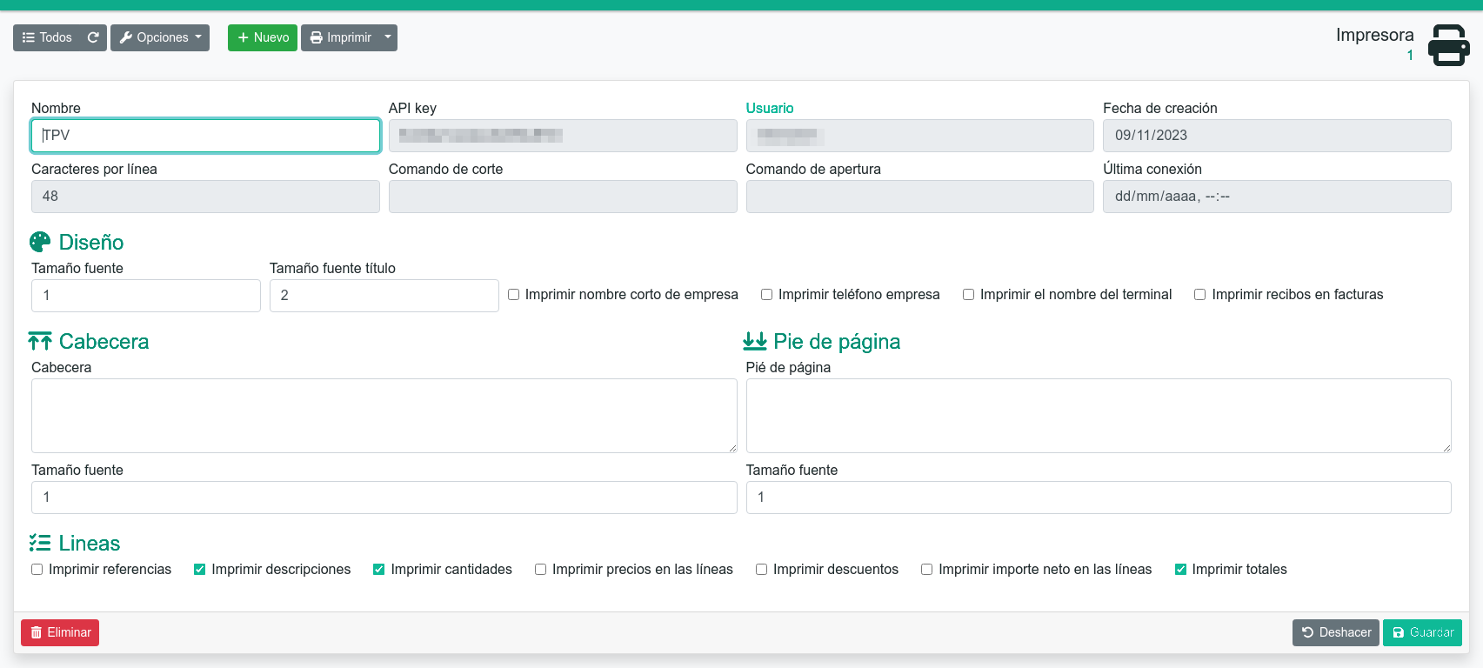
Task: Click the refresh icon next to Todos
Action: point(93,37)
